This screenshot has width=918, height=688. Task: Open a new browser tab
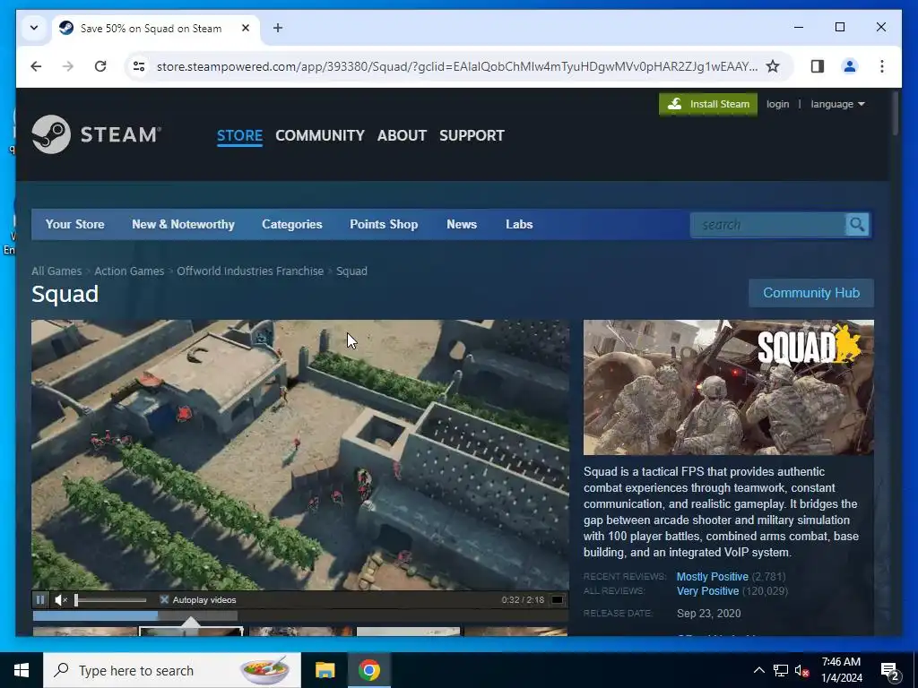278,28
